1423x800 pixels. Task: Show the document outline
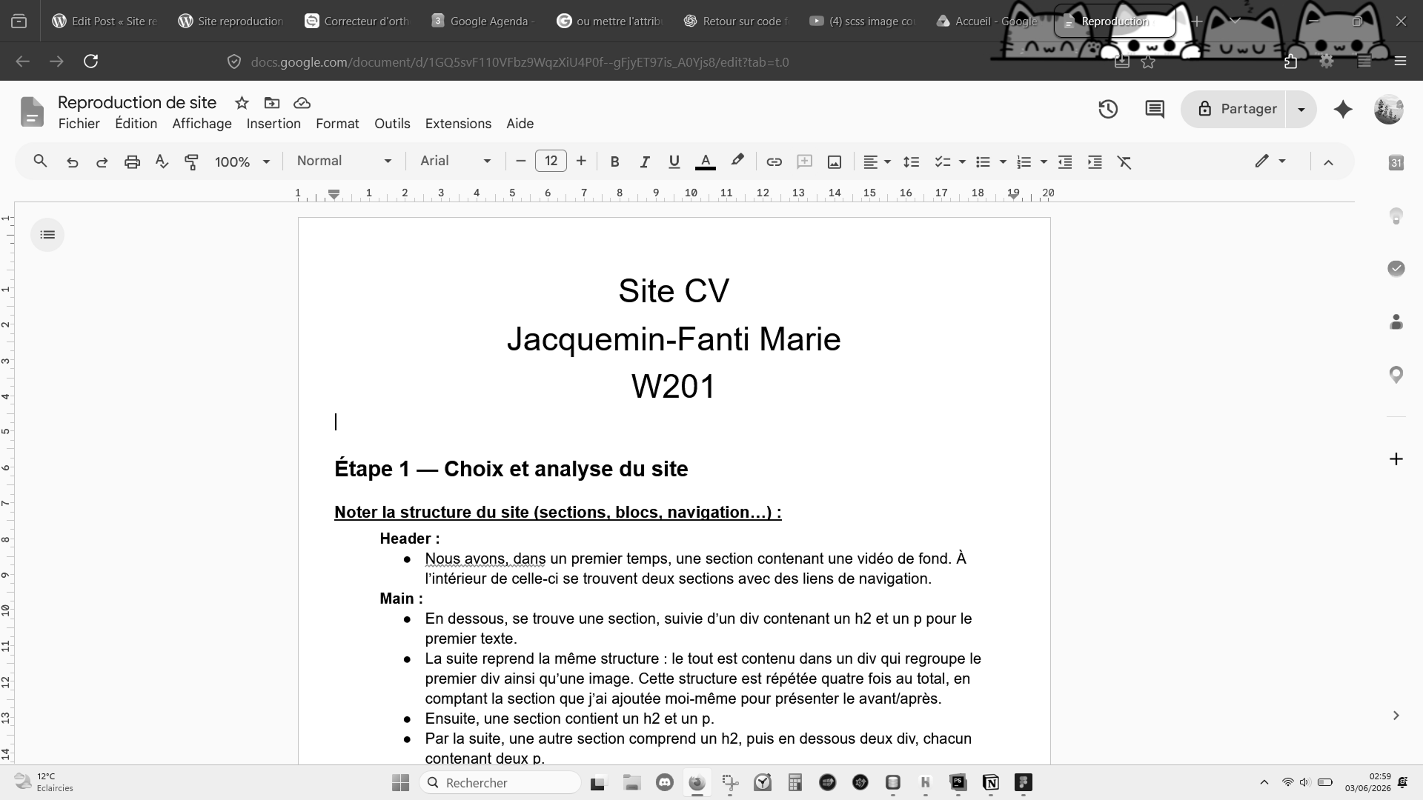(47, 235)
